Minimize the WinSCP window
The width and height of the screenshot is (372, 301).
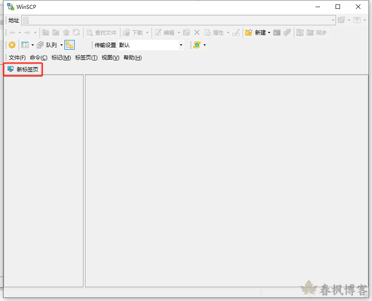[318, 7]
